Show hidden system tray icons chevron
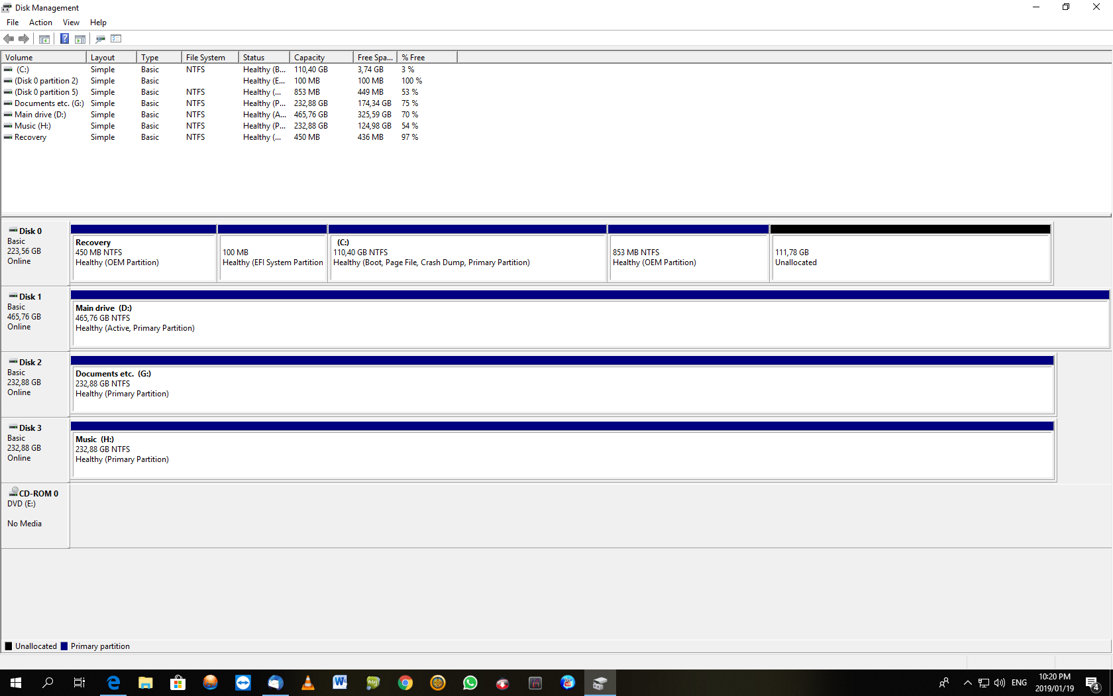Screen dimensions: 1113x696 pos(967,683)
